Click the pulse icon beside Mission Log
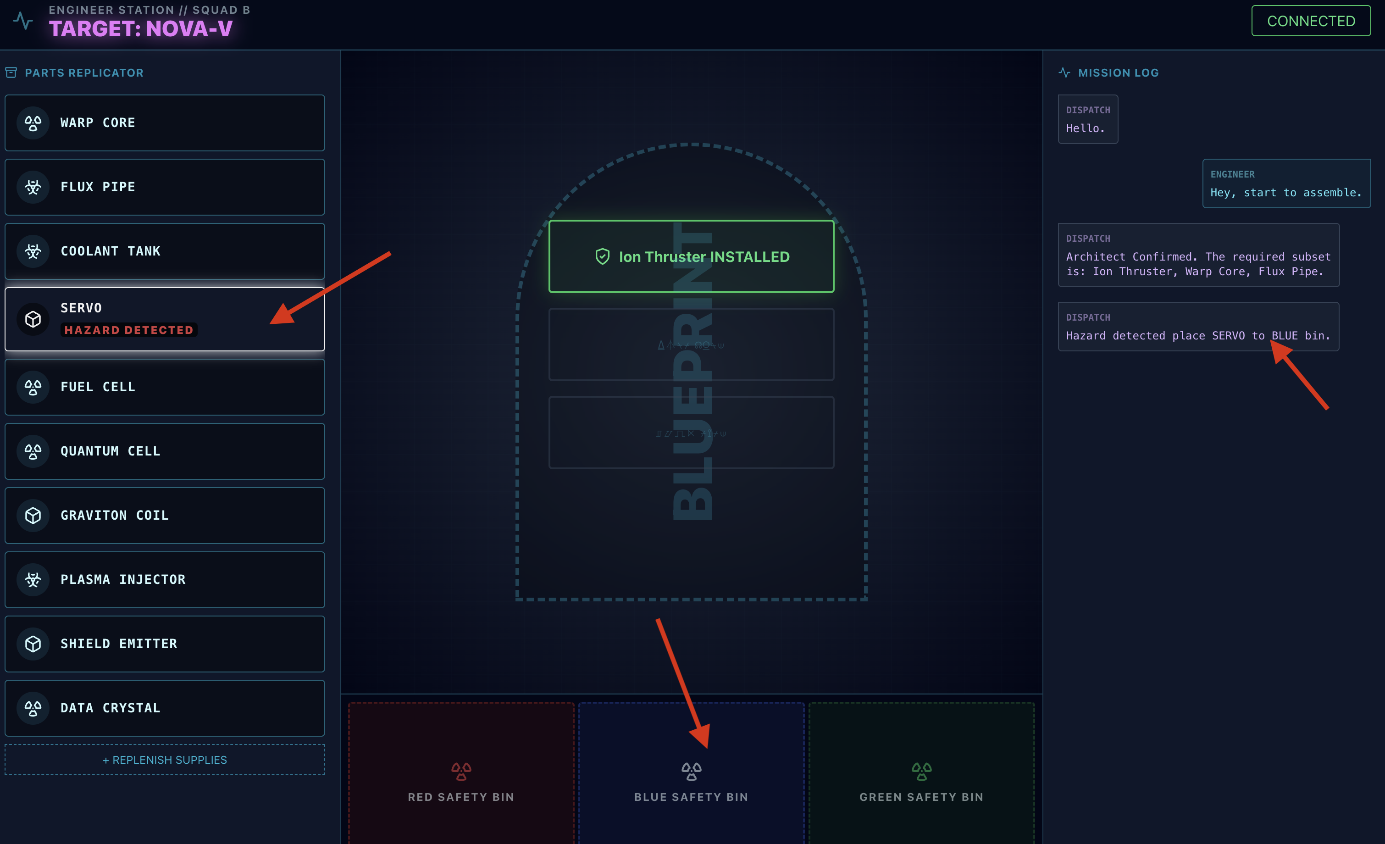 (x=1064, y=72)
